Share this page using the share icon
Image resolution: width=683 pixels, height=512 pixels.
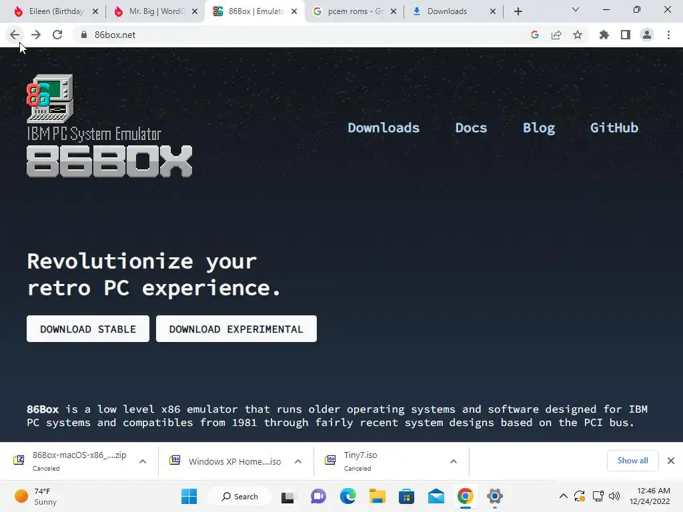(x=556, y=35)
